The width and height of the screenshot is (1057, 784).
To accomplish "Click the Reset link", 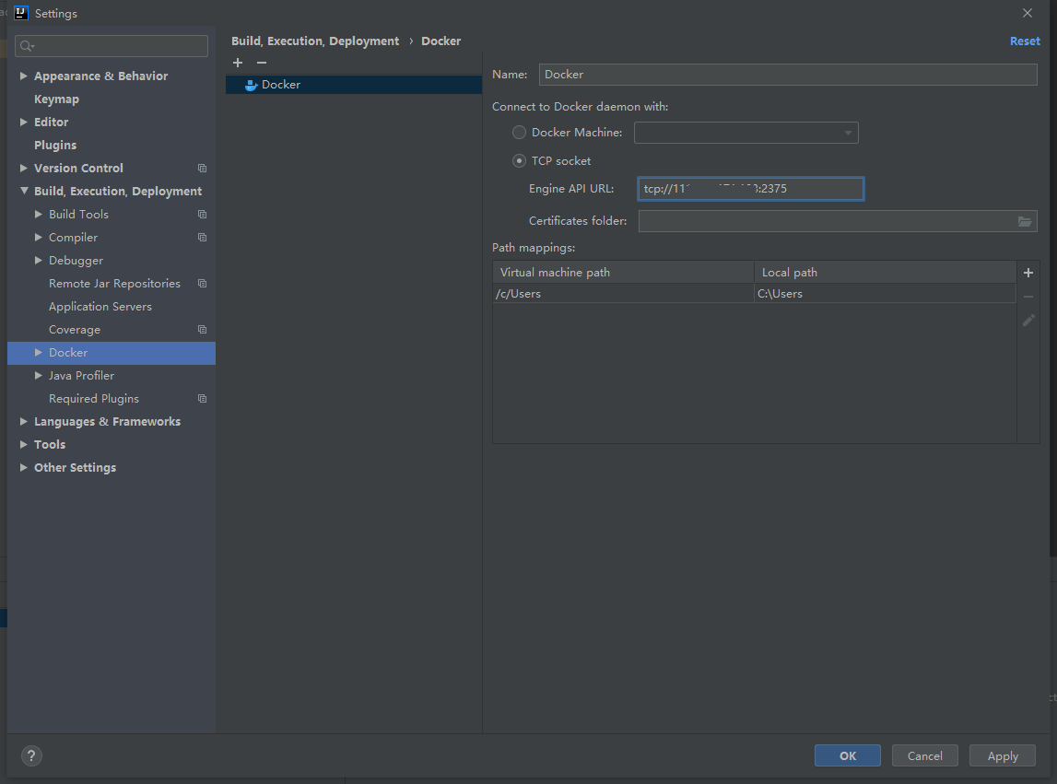I will 1025,41.
